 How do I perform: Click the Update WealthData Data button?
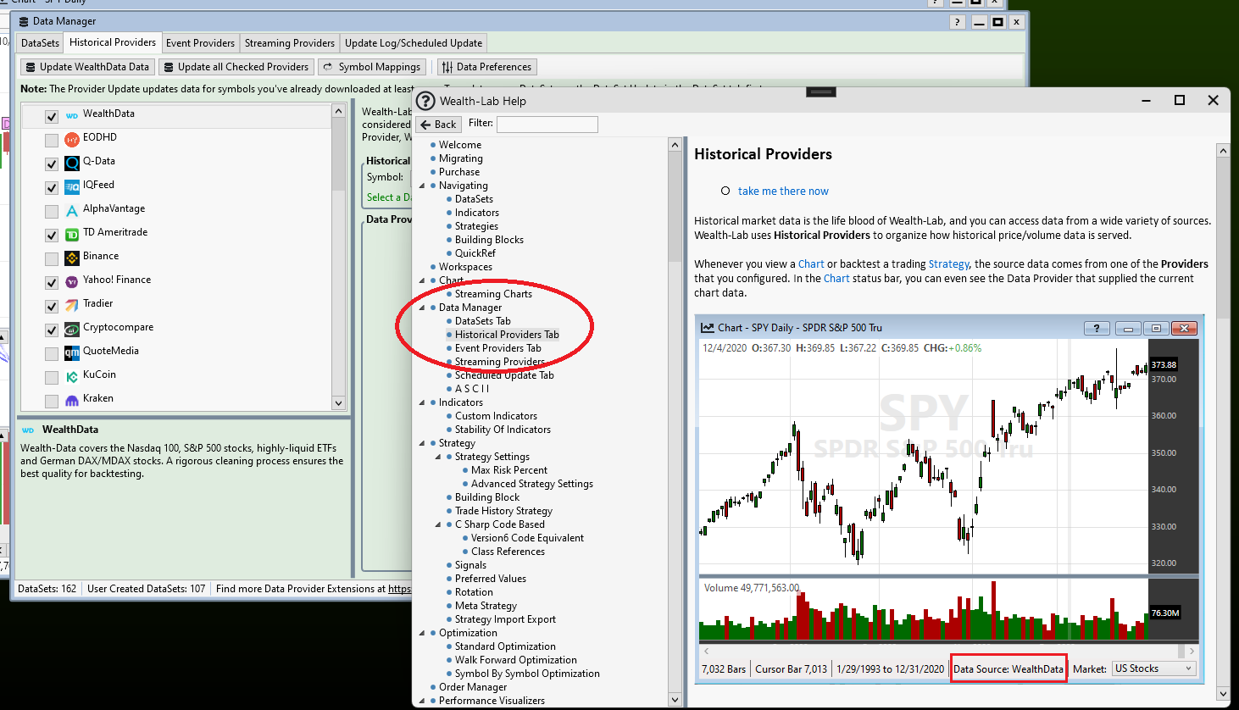coord(87,67)
